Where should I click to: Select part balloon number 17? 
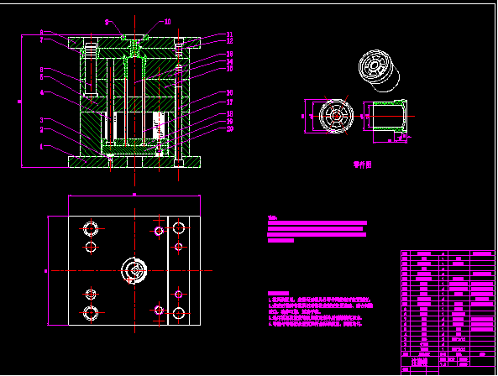(x=229, y=102)
